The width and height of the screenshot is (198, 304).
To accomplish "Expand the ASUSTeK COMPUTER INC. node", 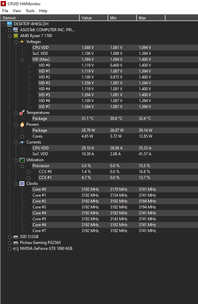I will point(10,30).
